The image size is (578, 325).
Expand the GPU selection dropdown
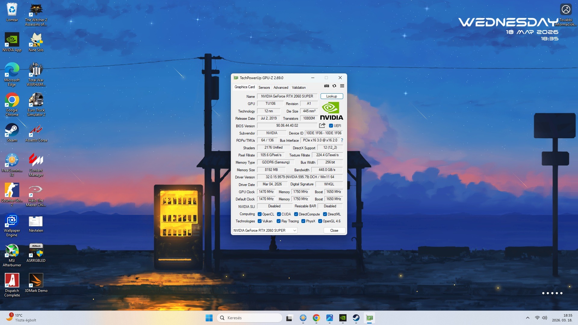[x=295, y=231]
